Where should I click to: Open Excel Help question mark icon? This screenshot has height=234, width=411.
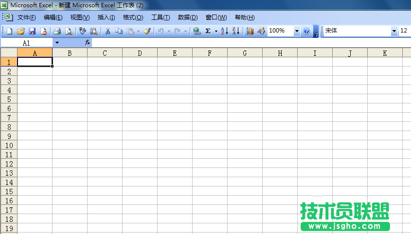coord(306,31)
